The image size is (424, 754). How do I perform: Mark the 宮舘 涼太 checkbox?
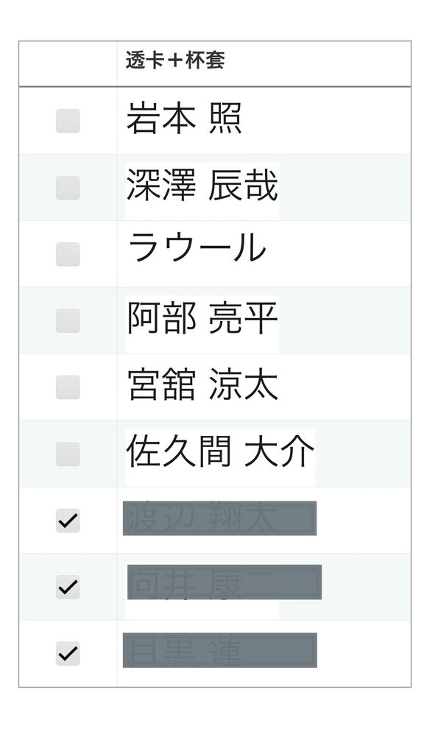[68, 387]
